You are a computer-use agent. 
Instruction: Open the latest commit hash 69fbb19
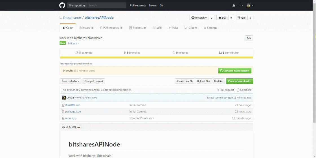pyautogui.click(x=228, y=98)
